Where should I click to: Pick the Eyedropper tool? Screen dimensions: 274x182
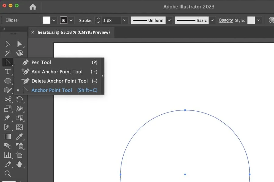point(20,137)
